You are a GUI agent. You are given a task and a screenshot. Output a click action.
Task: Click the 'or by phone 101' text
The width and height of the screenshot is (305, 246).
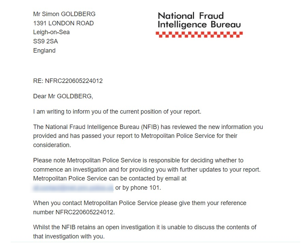click(138, 188)
